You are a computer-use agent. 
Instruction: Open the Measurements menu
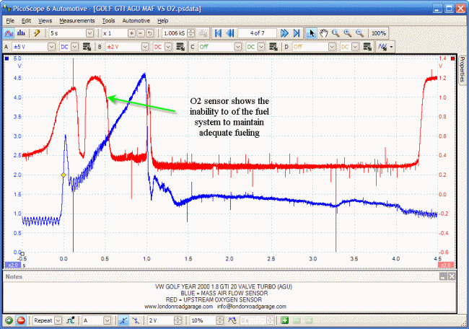(77, 20)
